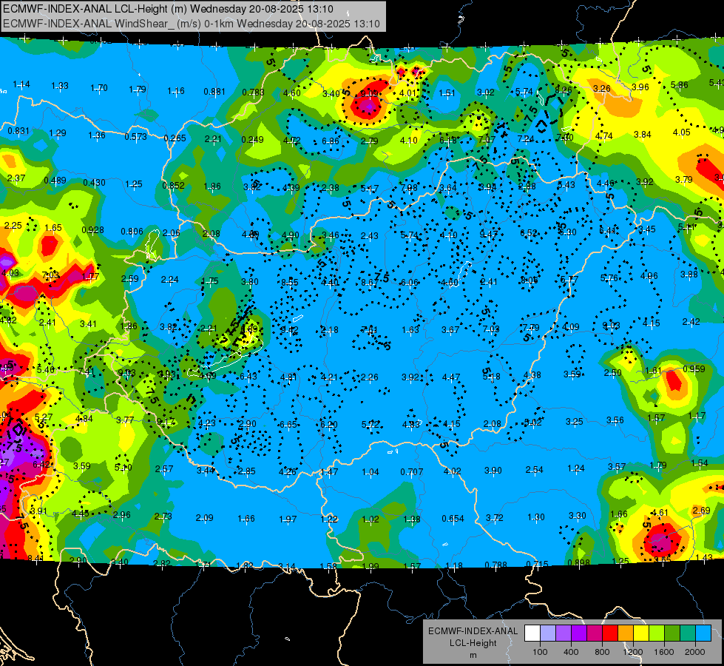Click the wind shear value 0.573
724x666 pixels.
[x=136, y=137]
